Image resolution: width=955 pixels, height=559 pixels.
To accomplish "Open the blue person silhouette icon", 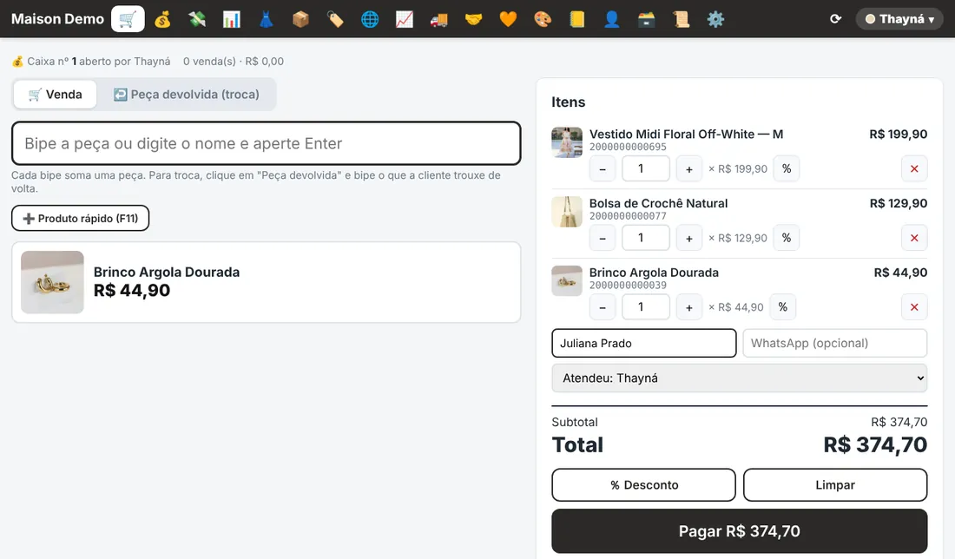I will pyautogui.click(x=611, y=19).
